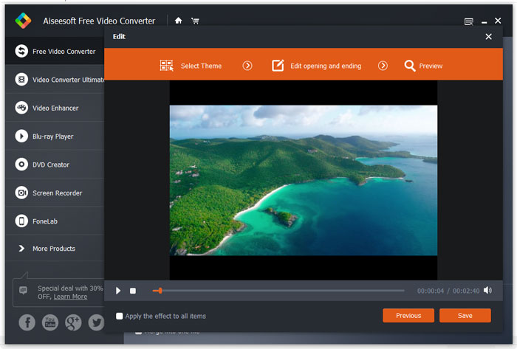Open the Screen Recorder camera icon
Viewport: 517px width, 349px height.
(21, 193)
